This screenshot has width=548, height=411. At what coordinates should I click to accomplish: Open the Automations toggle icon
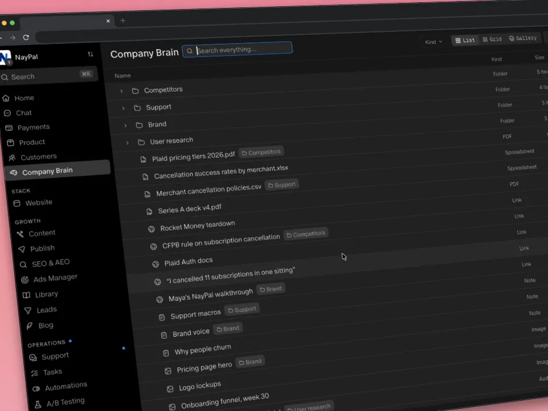pos(36,389)
